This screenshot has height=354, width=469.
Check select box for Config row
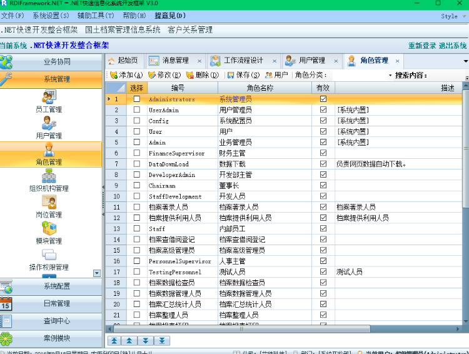(x=137, y=120)
